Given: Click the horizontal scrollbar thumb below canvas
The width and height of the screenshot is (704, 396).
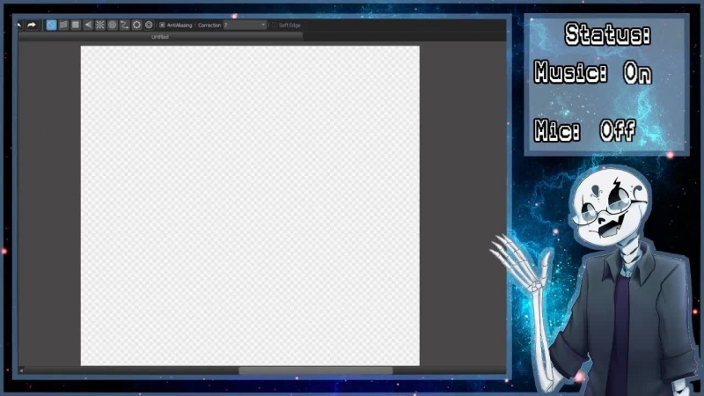Looking at the screenshot, I should pos(316,370).
